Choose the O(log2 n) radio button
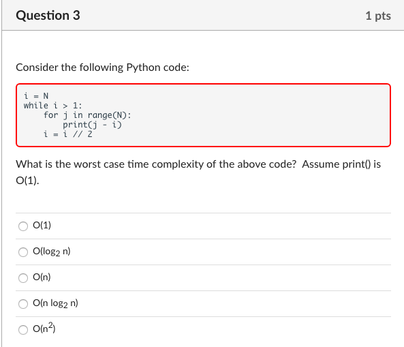The width and height of the screenshot is (404, 347). pos(23,252)
